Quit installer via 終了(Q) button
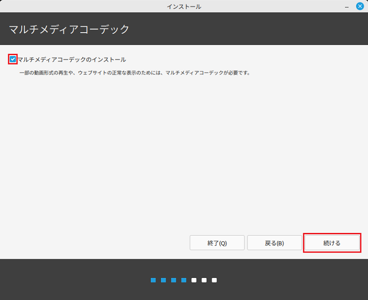368x300 pixels. (217, 243)
